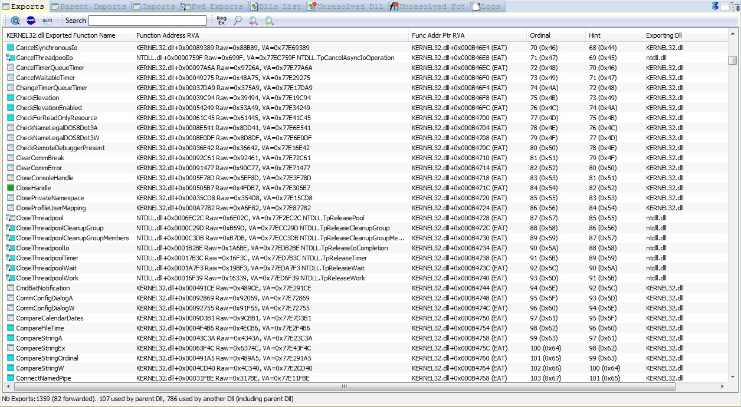Click the plain magnifier search icon
741x407 pixels.
[x=238, y=21]
